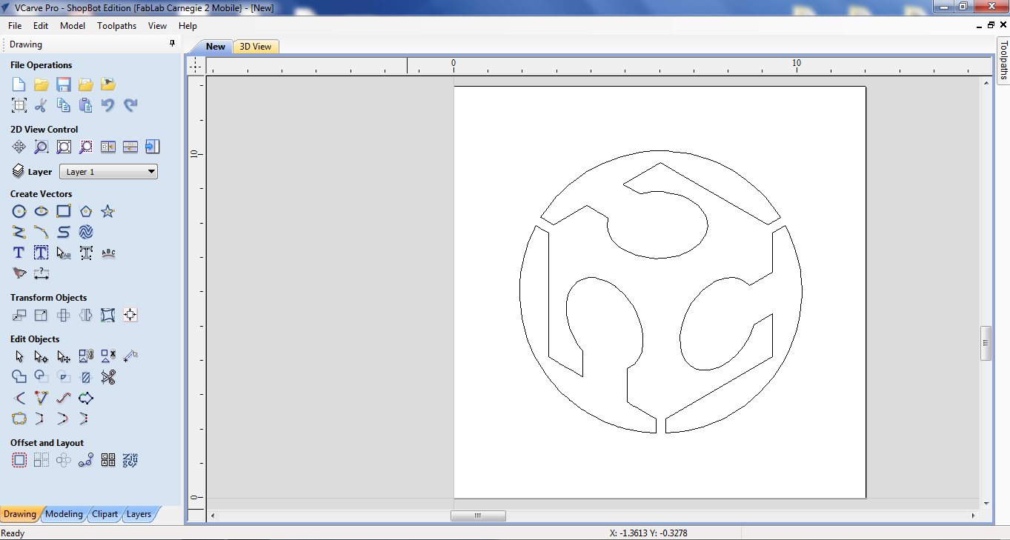
Task: Switch to the Modeling panel tab
Action: pyautogui.click(x=64, y=514)
